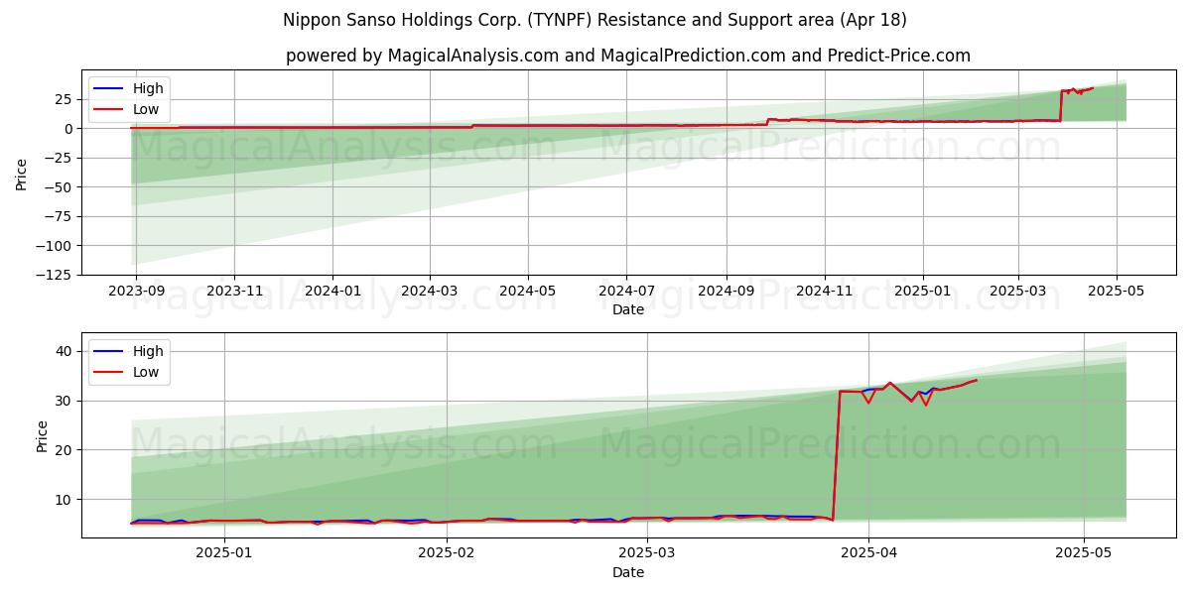Screen dimensions: 1191x595
Task: Click the '2025-03' label on top chart axis
Action: 1017,292
